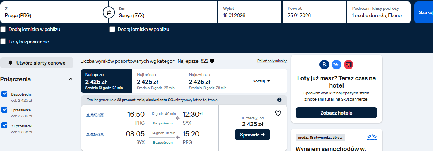Open travellers and cabin class selector
This screenshot has height=151, width=433.
(x=379, y=12)
